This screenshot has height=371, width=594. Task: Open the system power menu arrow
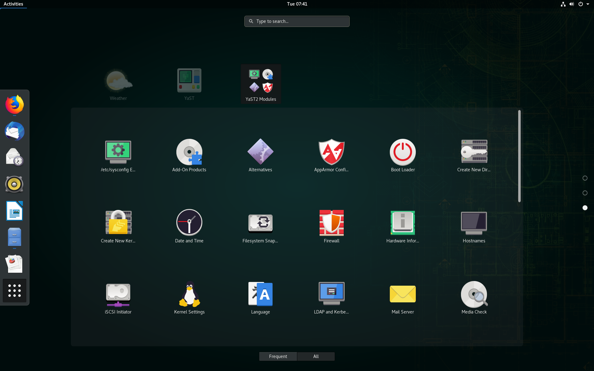(588, 4)
